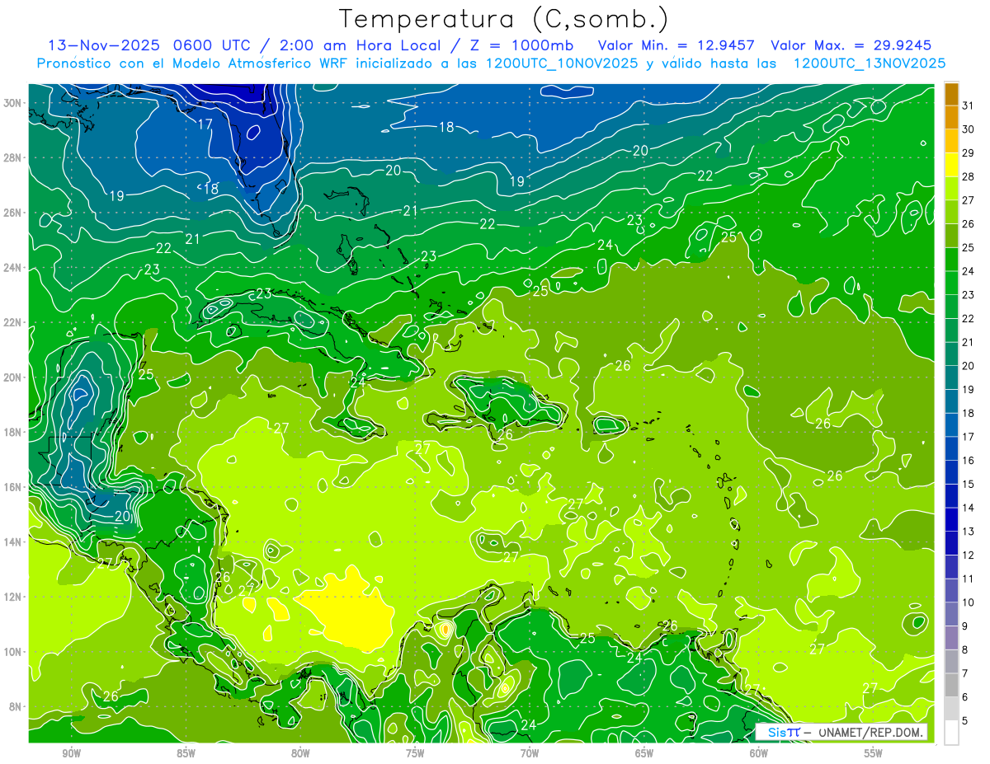Click the 12N latitude axis label

click(14, 597)
